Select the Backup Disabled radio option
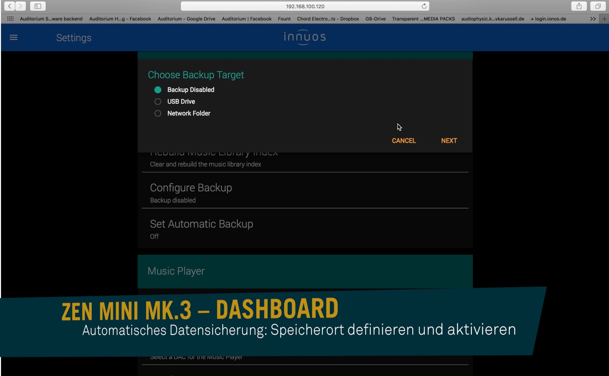 [158, 90]
